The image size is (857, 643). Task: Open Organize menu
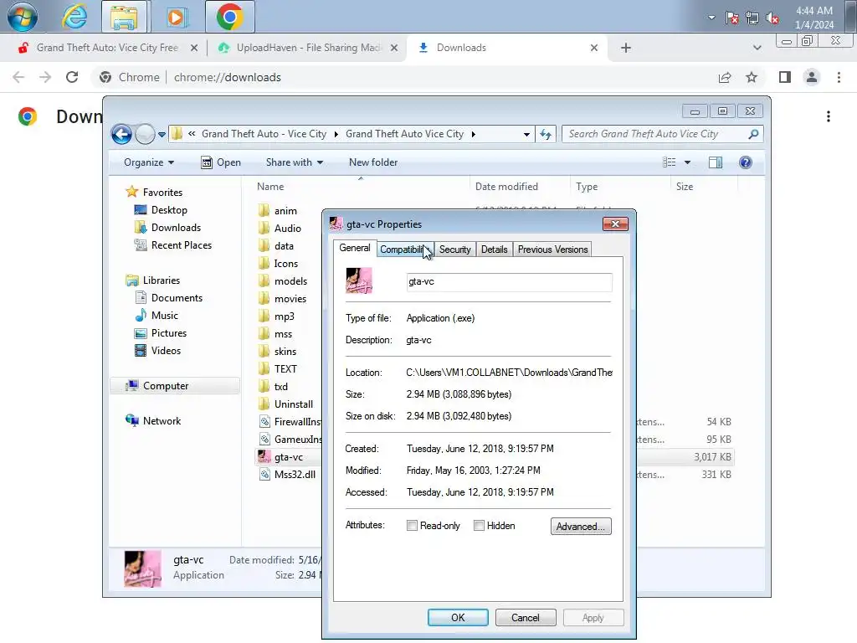[149, 162]
